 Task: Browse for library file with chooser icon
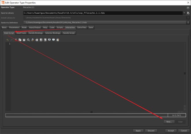(188, 13)
